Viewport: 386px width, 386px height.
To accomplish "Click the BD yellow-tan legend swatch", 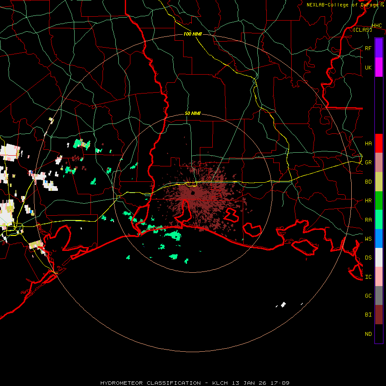I will (379, 181).
